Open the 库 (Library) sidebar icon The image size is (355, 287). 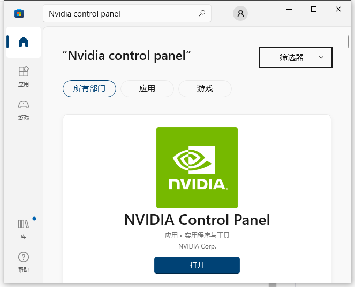pos(24,228)
